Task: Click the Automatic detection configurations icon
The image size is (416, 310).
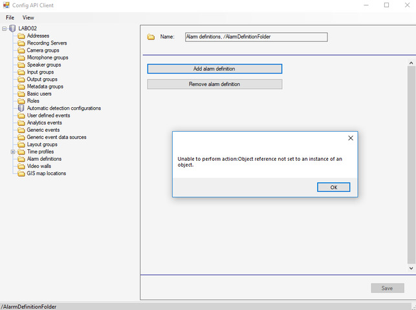Action: (x=21, y=108)
